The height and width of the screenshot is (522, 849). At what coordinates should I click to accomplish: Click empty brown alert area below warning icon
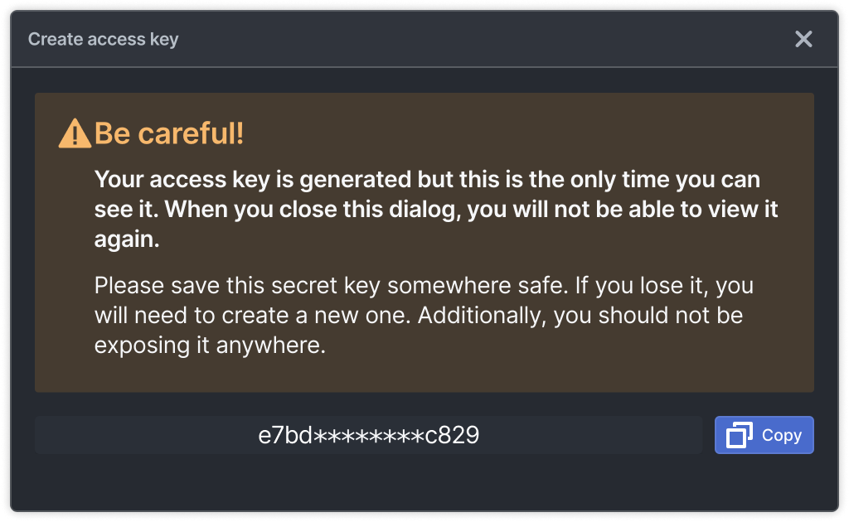(65, 270)
